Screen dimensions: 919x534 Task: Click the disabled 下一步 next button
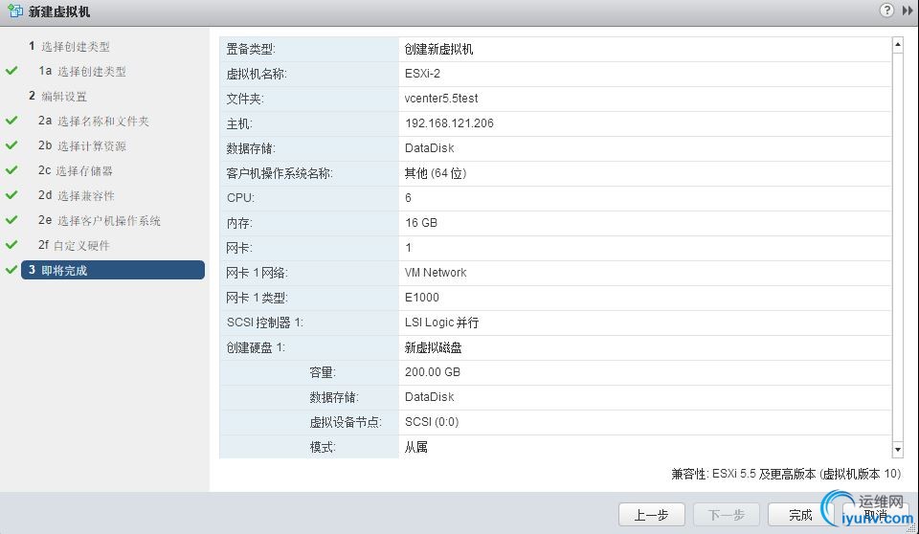727,515
